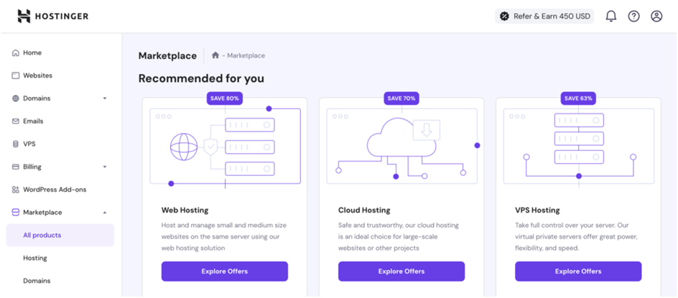Viewport: 678px width, 298px height.
Task: Open the notifications bell
Action: point(611,17)
